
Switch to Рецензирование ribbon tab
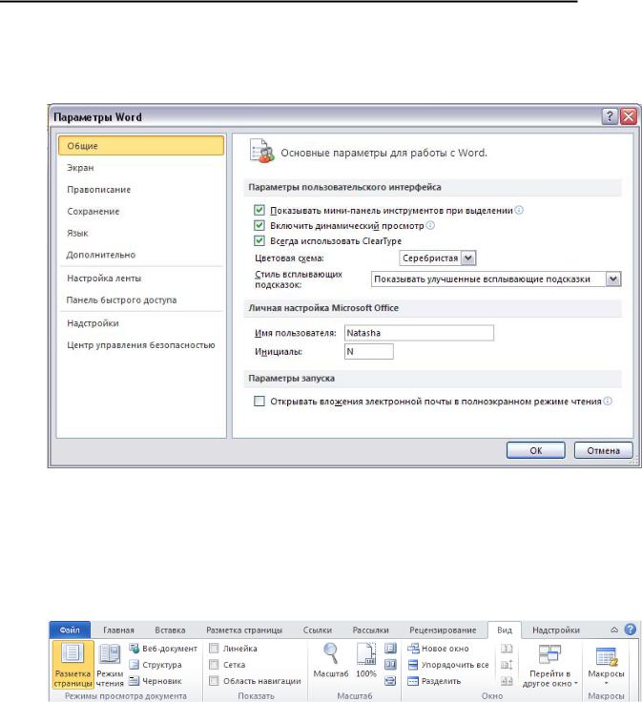pyautogui.click(x=443, y=630)
